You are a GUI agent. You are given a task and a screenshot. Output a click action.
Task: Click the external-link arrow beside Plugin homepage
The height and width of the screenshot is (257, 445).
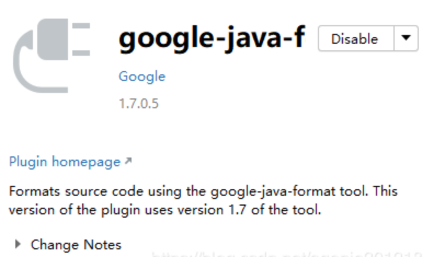128,161
